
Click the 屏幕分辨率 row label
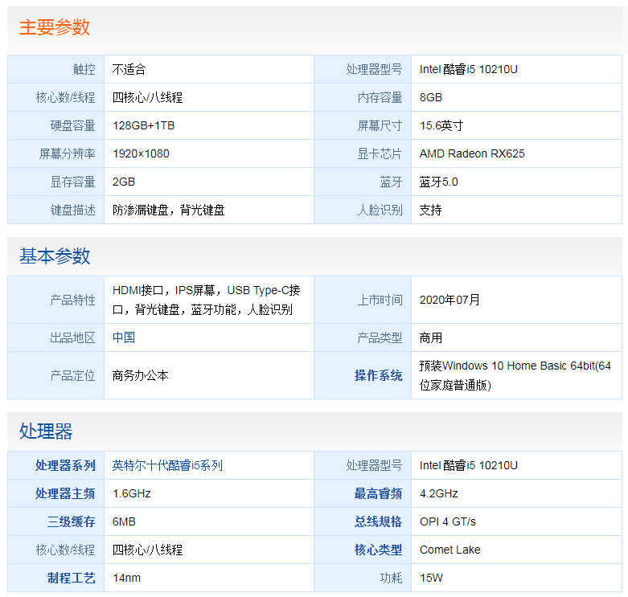(x=67, y=153)
